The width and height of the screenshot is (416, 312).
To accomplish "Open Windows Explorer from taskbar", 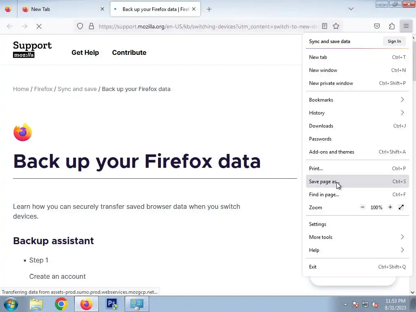I will pyautogui.click(x=36, y=304).
